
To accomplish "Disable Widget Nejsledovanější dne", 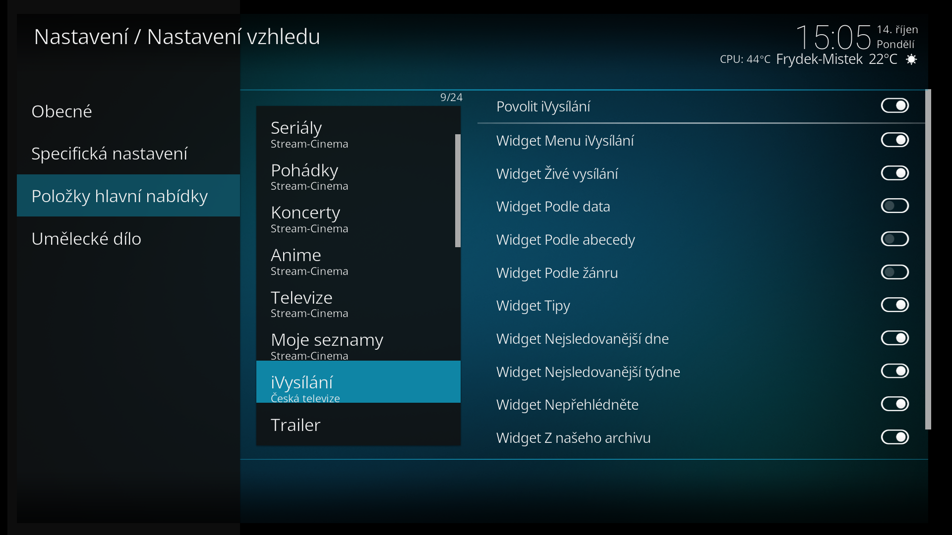I will coord(894,338).
